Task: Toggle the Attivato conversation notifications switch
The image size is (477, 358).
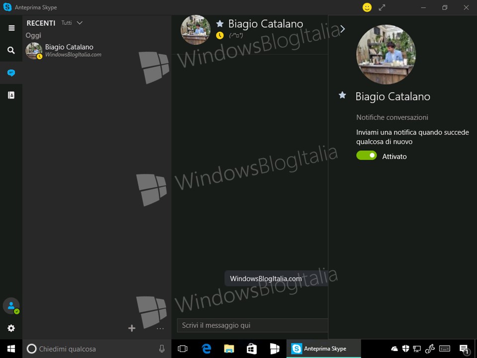Action: tap(367, 155)
